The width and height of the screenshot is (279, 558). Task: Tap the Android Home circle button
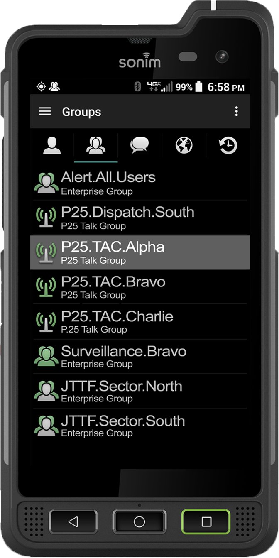pos(139,521)
